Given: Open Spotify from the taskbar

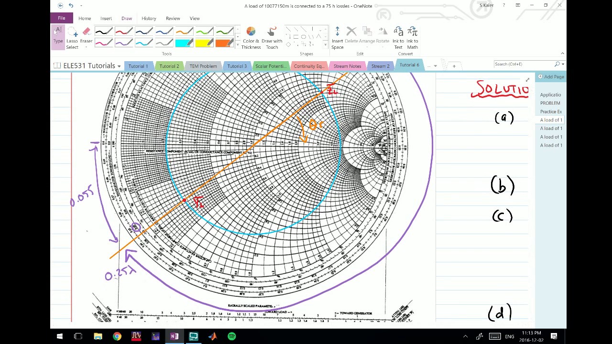Looking at the screenshot, I should [231, 336].
